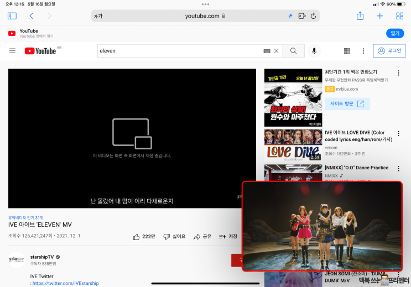The height and width of the screenshot is (287, 411).
Task: Show the Safari sidebar
Action: (12, 16)
